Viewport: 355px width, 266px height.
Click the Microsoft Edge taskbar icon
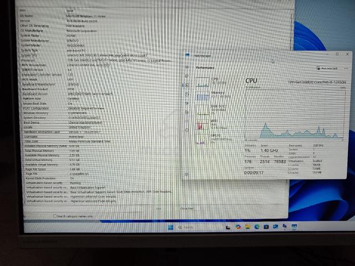[x=257, y=227]
